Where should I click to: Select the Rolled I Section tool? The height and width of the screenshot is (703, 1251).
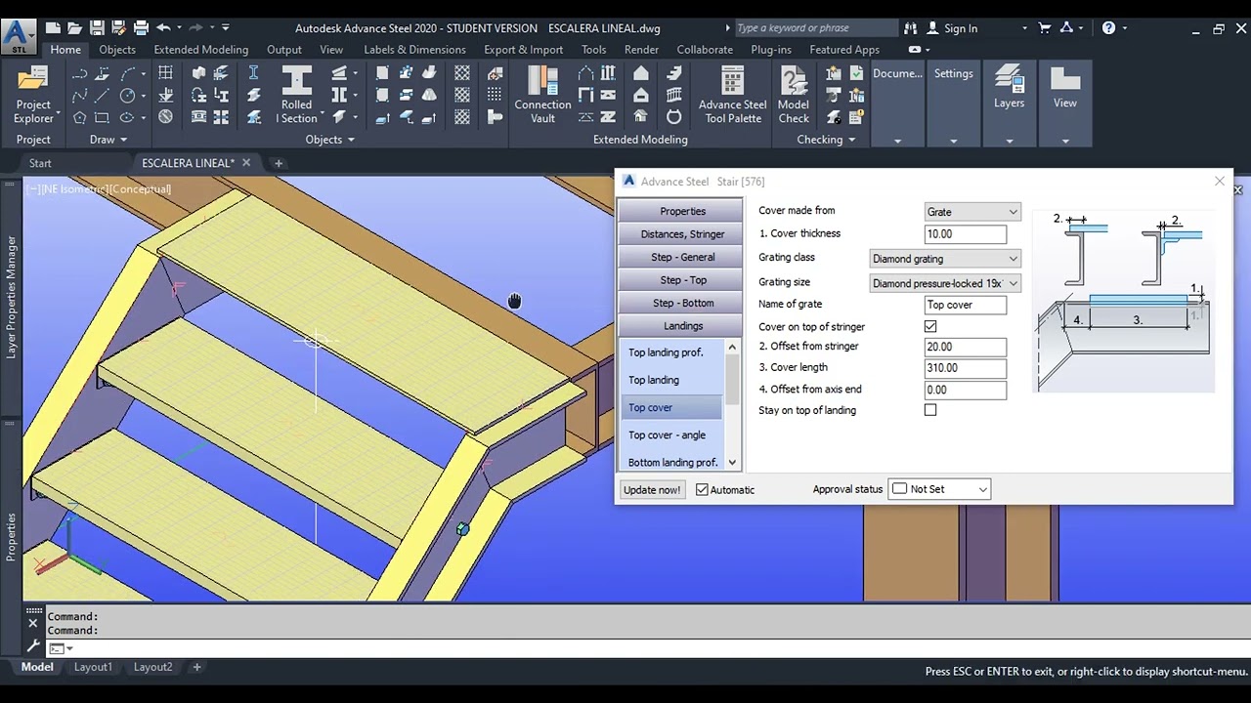tap(297, 94)
